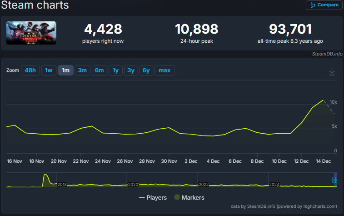344x216 pixels.
Task: Toggle the Markers series in legend
Action: pos(189,197)
